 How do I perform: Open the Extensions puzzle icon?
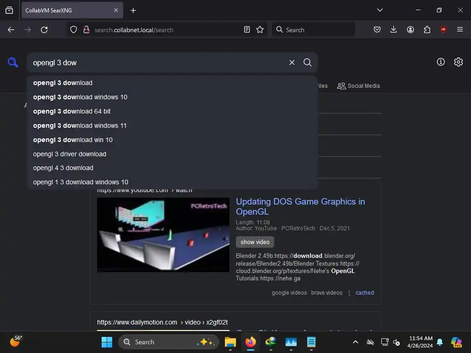click(x=427, y=29)
